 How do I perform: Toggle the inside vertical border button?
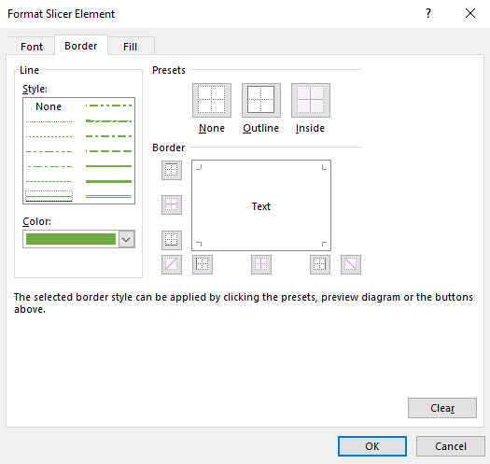(x=261, y=264)
